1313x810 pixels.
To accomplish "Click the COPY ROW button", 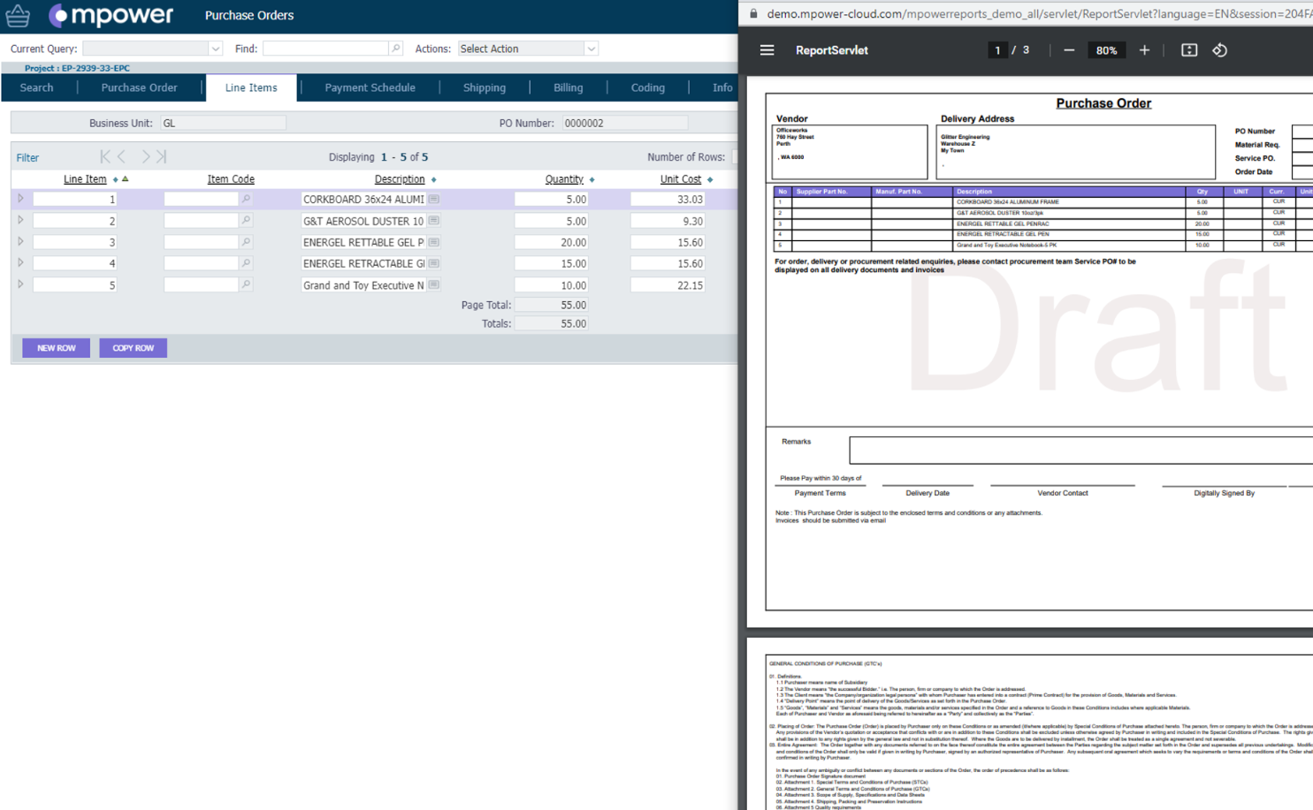I will tap(133, 348).
